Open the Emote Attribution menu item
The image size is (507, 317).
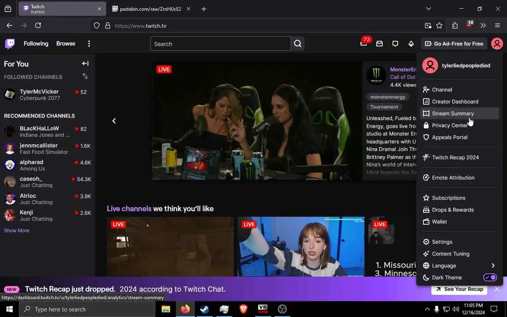click(x=459, y=178)
